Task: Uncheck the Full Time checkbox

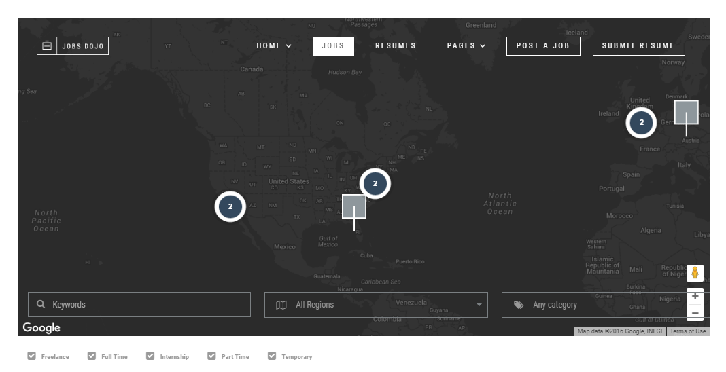Action: coord(92,356)
